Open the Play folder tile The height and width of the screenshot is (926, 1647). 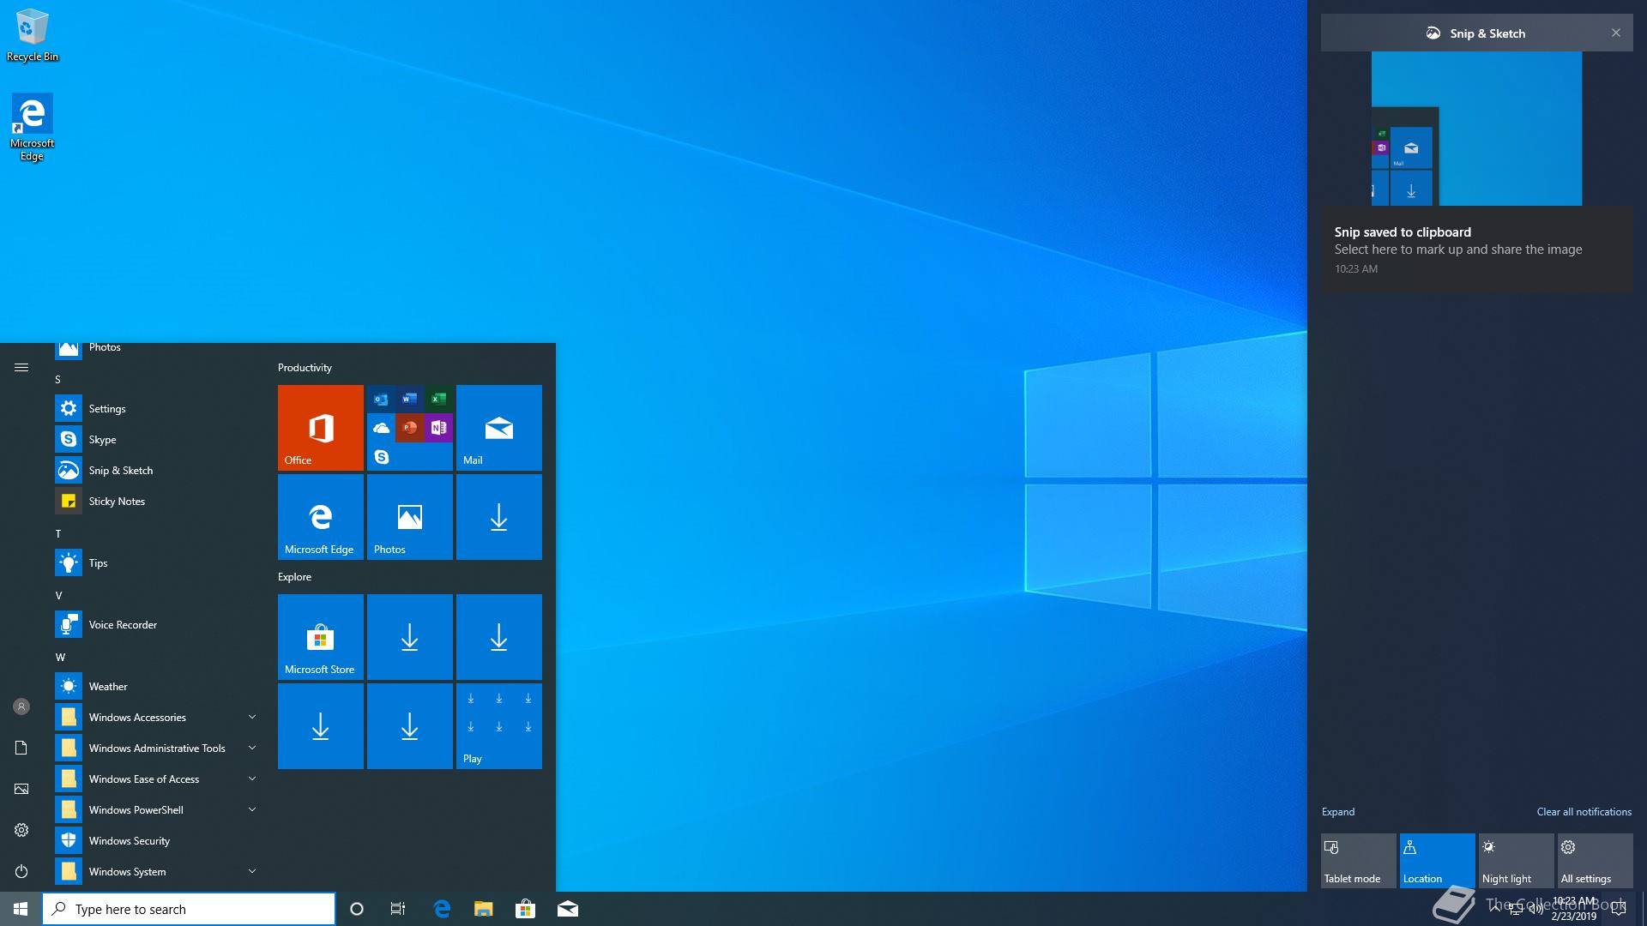click(x=499, y=726)
